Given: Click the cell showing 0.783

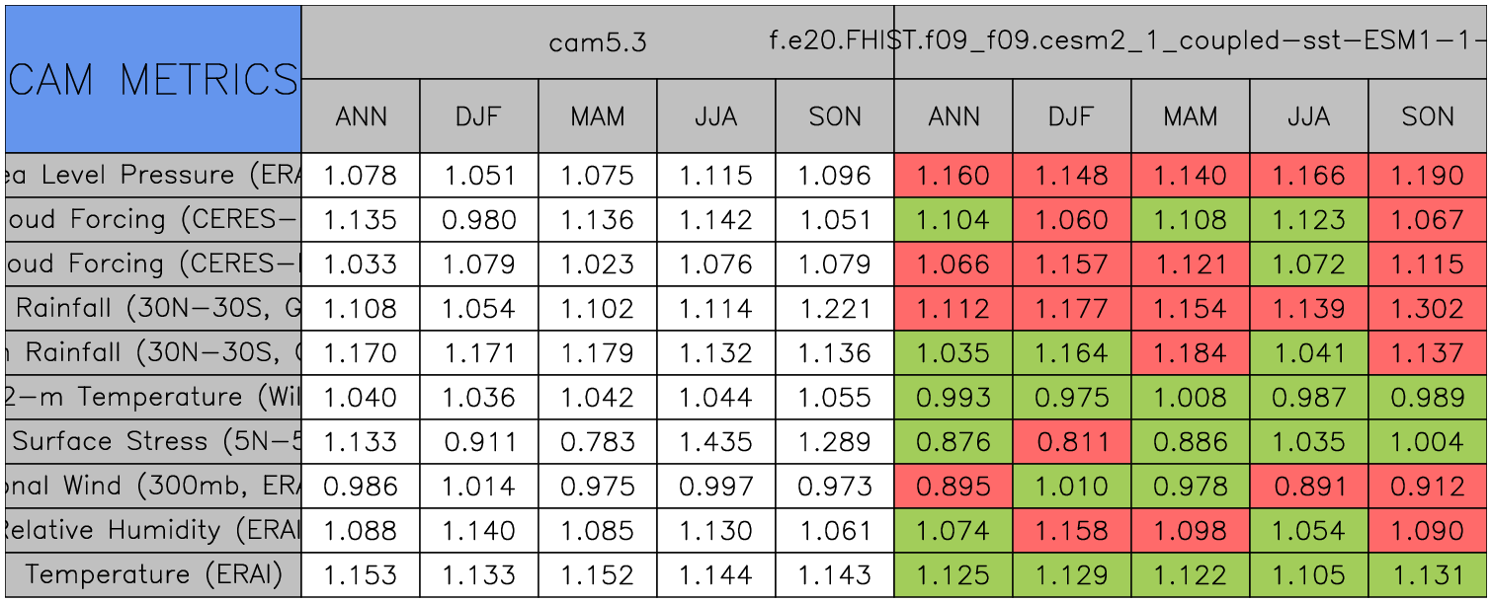Looking at the screenshot, I should coord(597,442).
